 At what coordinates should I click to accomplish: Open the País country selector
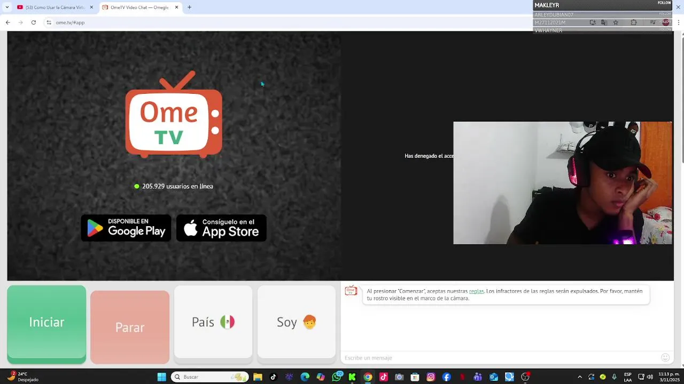point(213,322)
